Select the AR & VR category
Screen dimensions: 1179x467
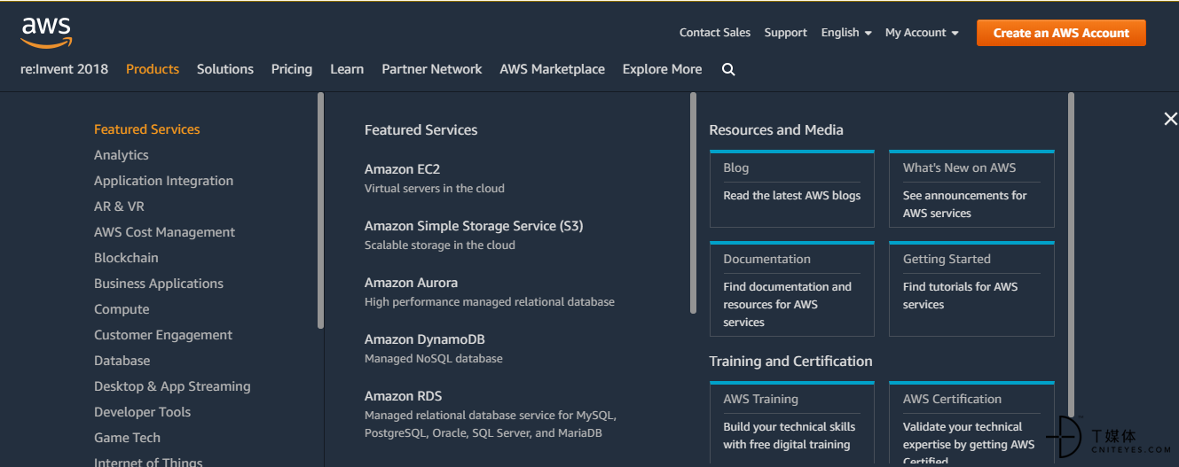coord(119,206)
